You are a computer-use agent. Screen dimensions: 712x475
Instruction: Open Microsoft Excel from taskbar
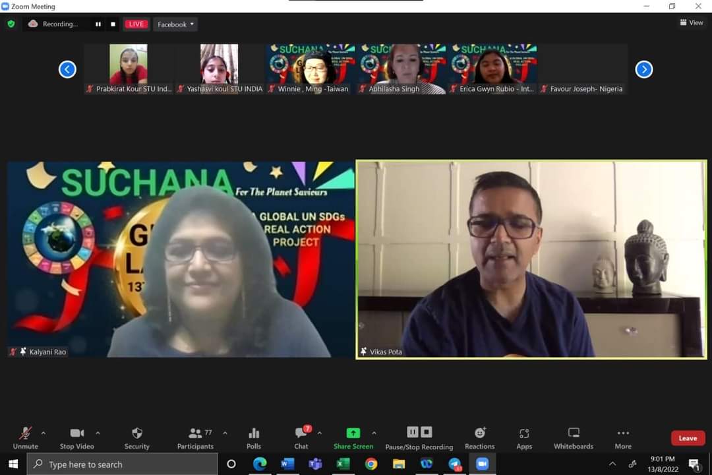tap(343, 464)
